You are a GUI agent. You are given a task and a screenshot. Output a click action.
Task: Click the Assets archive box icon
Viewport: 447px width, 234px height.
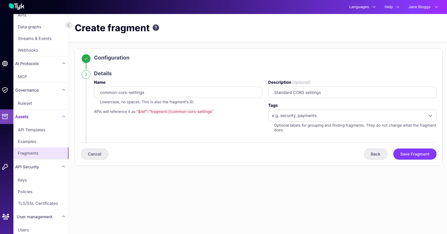pyautogui.click(x=5, y=116)
